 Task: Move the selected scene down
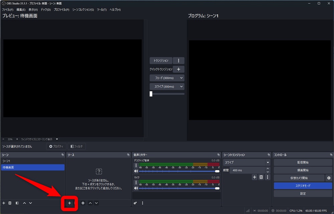[x=30, y=203]
